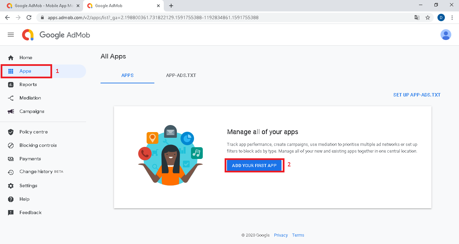459x244 pixels.
Task: Click the Home house icon
Action: (11, 58)
